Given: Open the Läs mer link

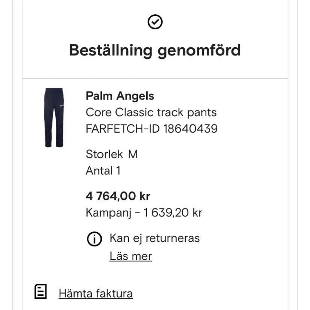Looking at the screenshot, I should pyautogui.click(x=131, y=256).
